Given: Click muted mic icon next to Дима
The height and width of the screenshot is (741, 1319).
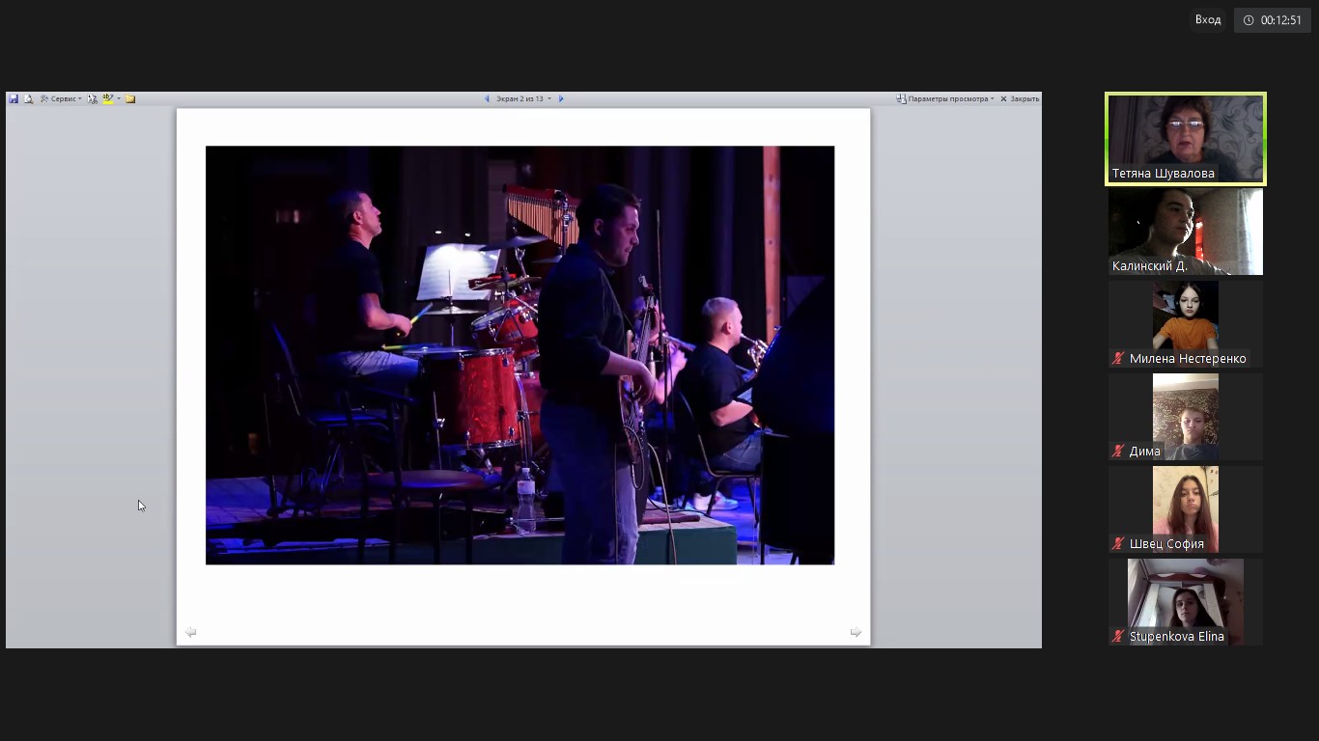Looking at the screenshot, I should tap(1118, 452).
